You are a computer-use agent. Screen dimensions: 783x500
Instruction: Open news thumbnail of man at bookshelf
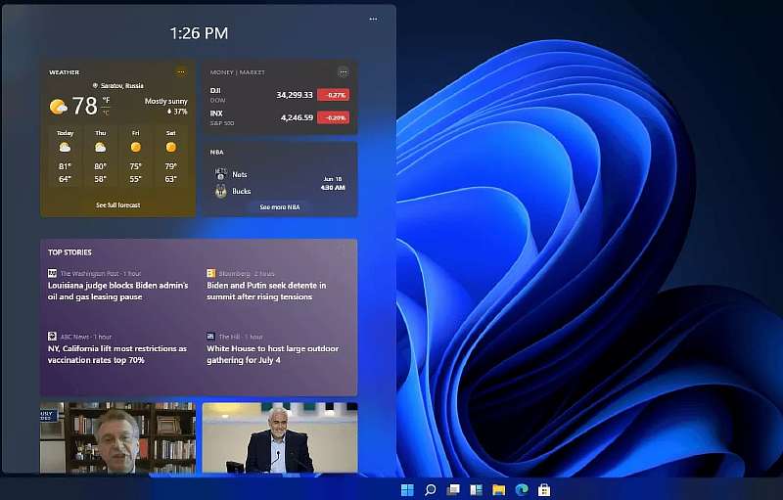117,437
